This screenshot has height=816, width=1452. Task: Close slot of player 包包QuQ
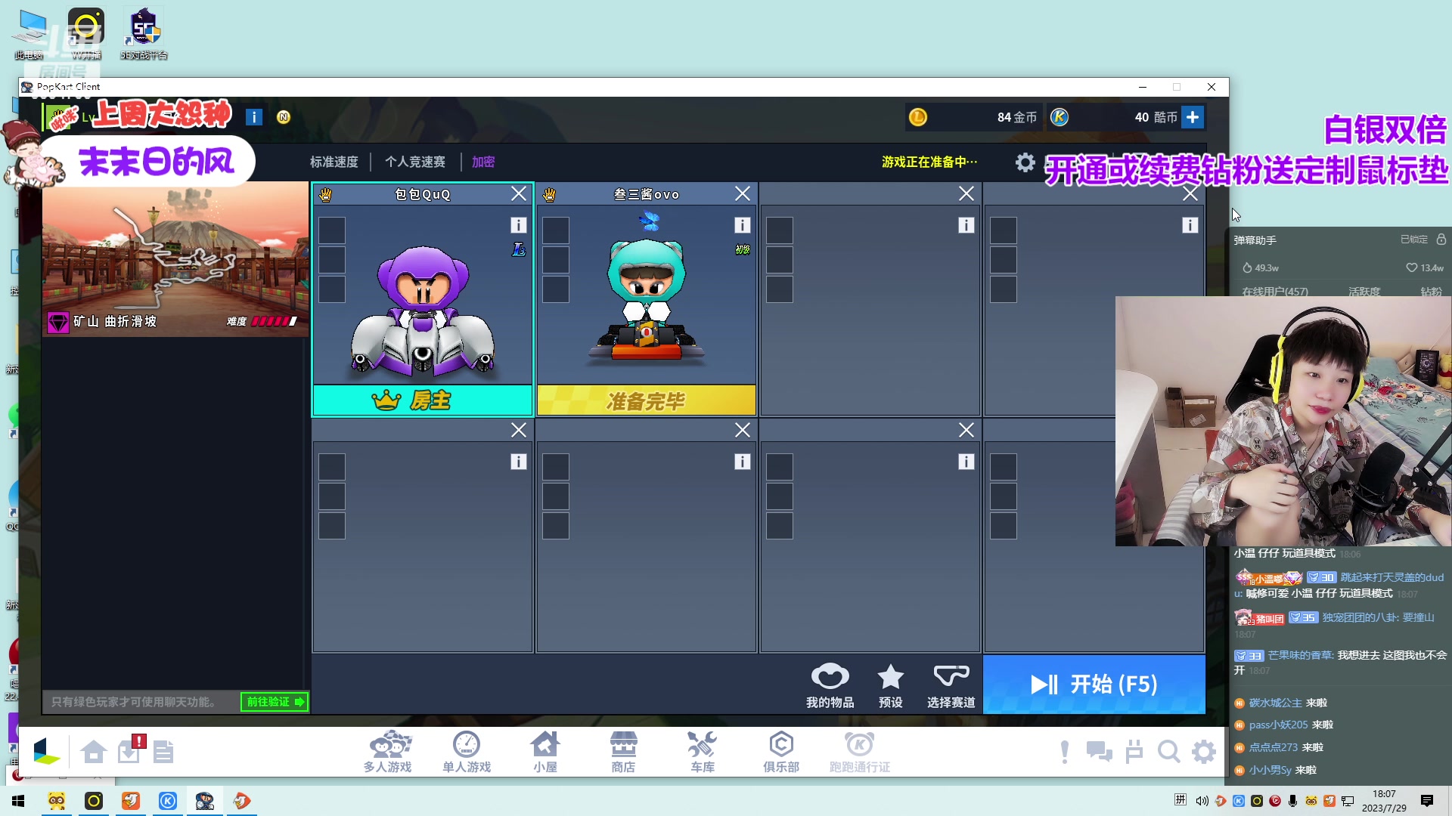[519, 194]
